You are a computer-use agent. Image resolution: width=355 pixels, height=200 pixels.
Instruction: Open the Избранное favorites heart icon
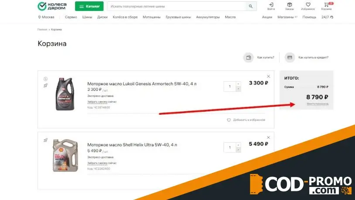click(x=308, y=7)
